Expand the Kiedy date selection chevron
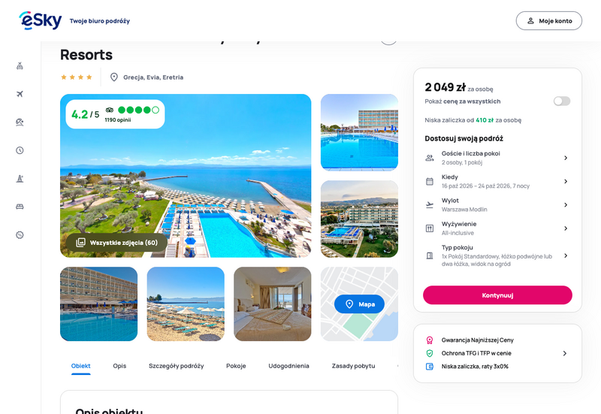This screenshot has width=601, height=414. (x=566, y=181)
